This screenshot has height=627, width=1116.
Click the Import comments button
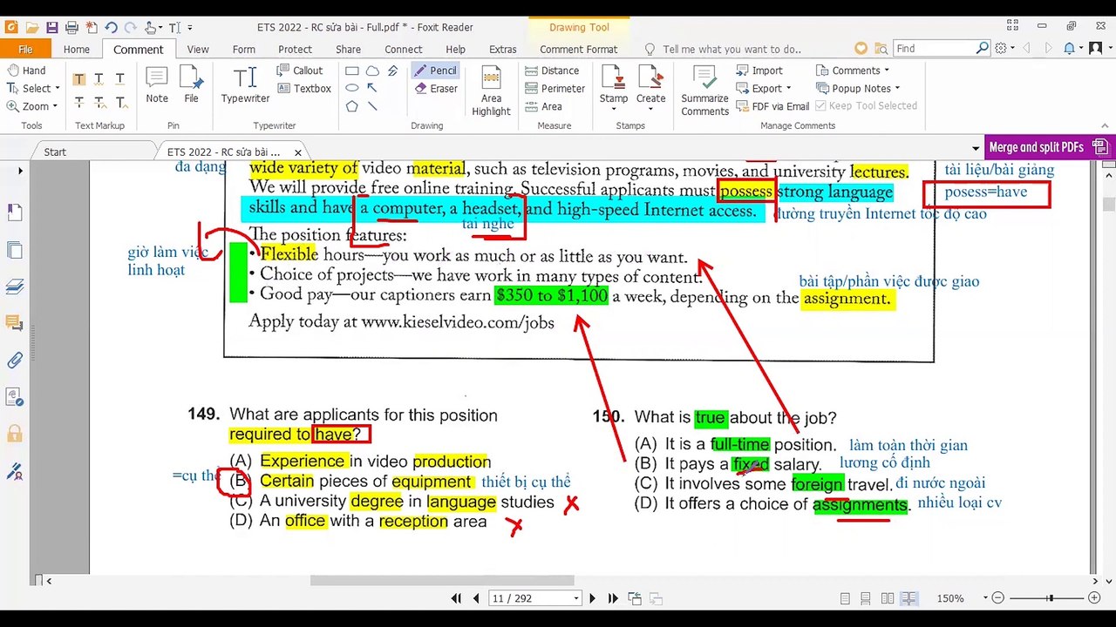pos(759,71)
